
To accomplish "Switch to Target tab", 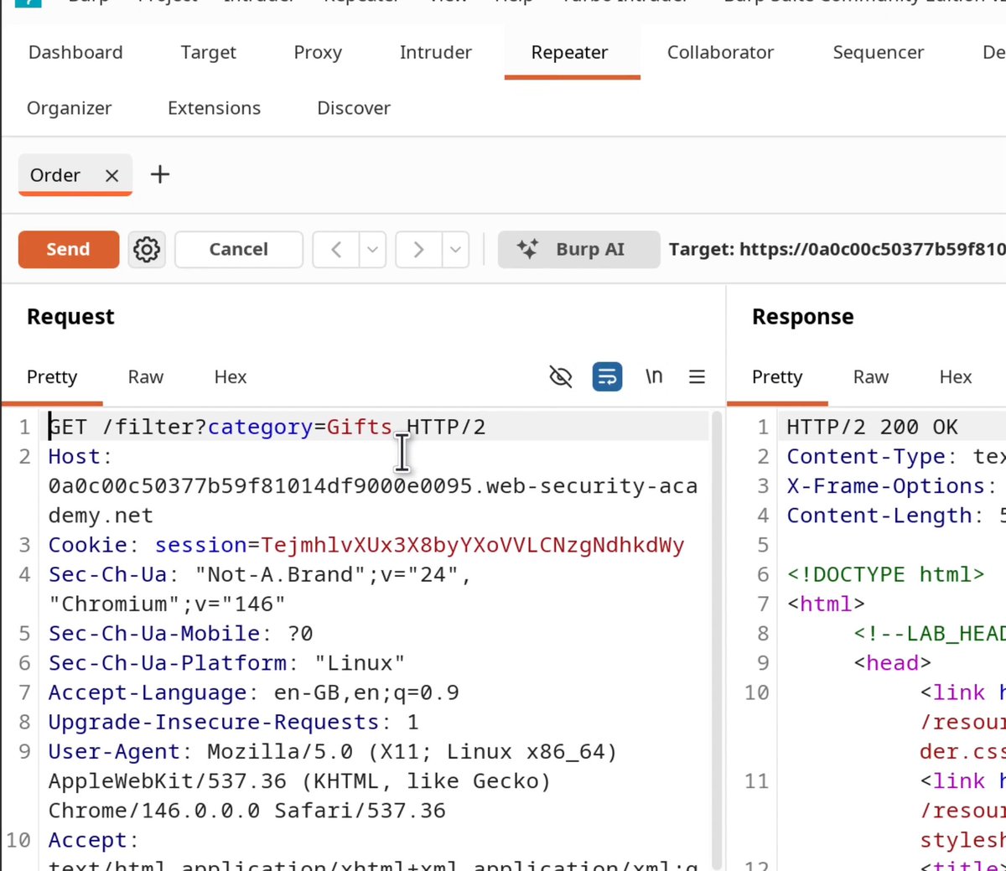I will coord(209,52).
